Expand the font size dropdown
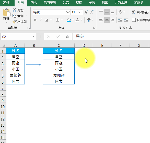The width and height of the screenshot is (150, 143). [80, 12]
